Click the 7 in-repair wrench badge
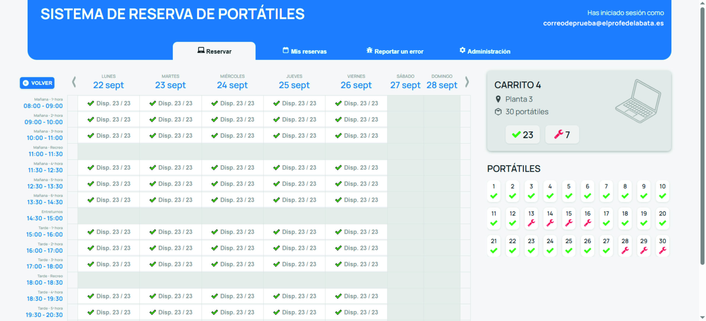This screenshot has height=321, width=706. coord(562,135)
